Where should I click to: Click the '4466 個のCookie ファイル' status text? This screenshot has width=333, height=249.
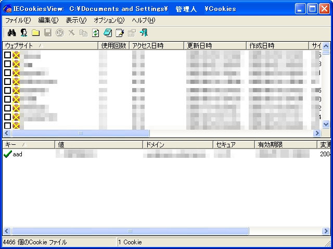(x=35, y=242)
